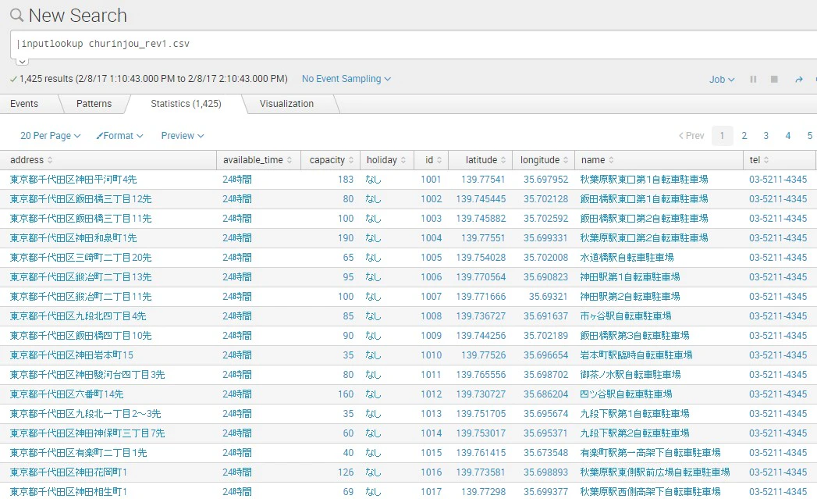Open the Preview dropdown
Screen dimensions: 817x499
click(183, 136)
